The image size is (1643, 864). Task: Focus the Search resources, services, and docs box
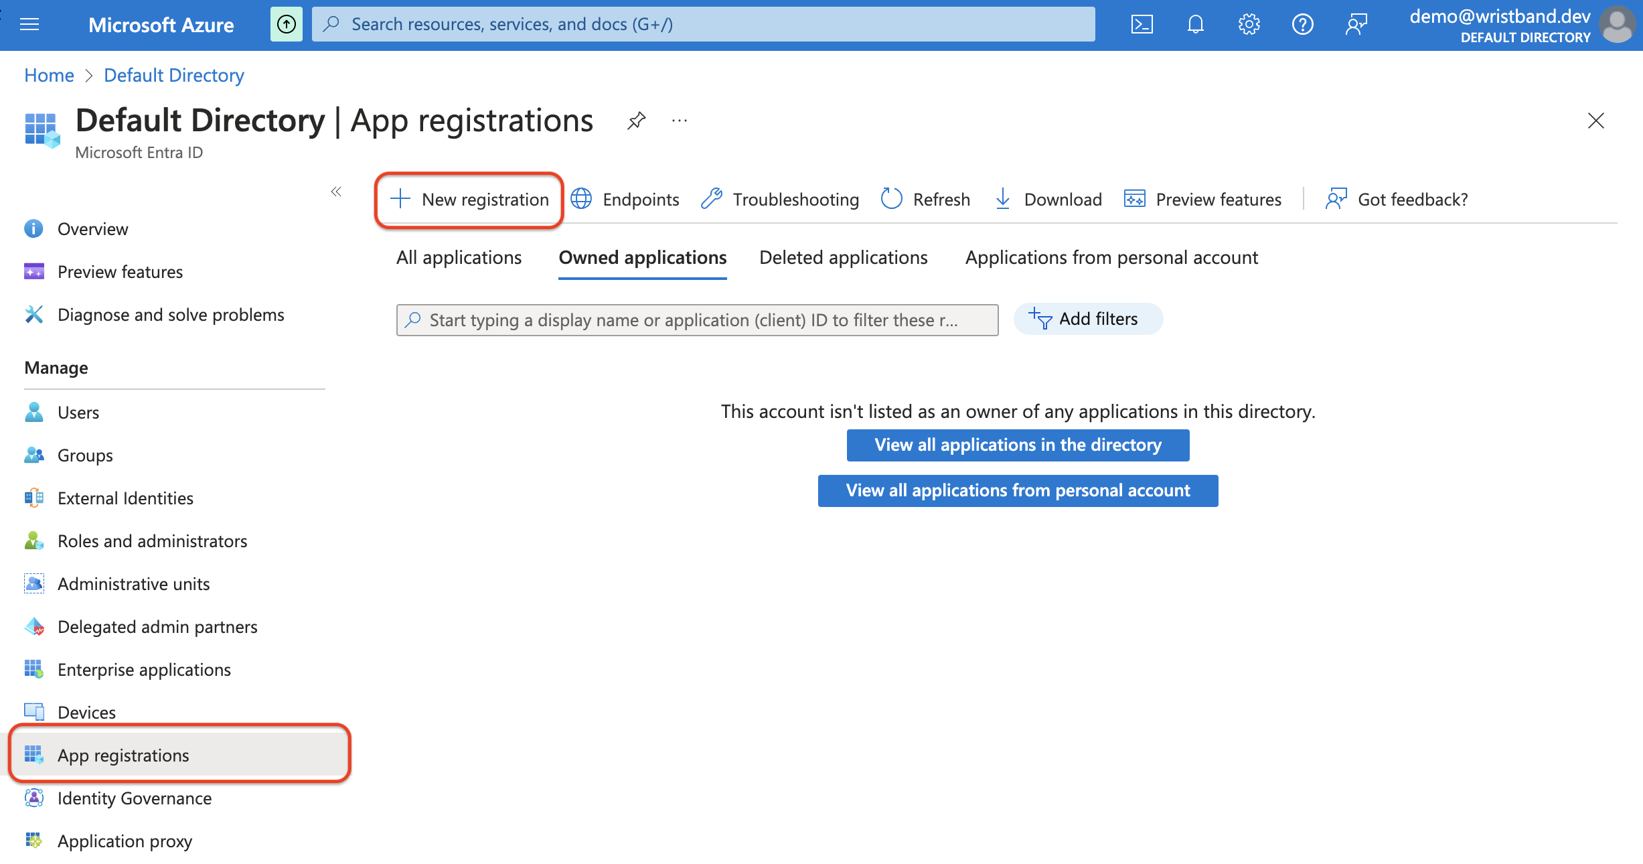(703, 25)
